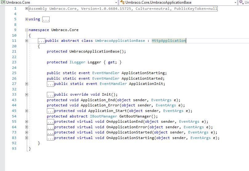Image resolution: width=249 pixels, height=171 pixels.
Task: Expand the OnApplicationStarted method region
Action: pos(27,132)
